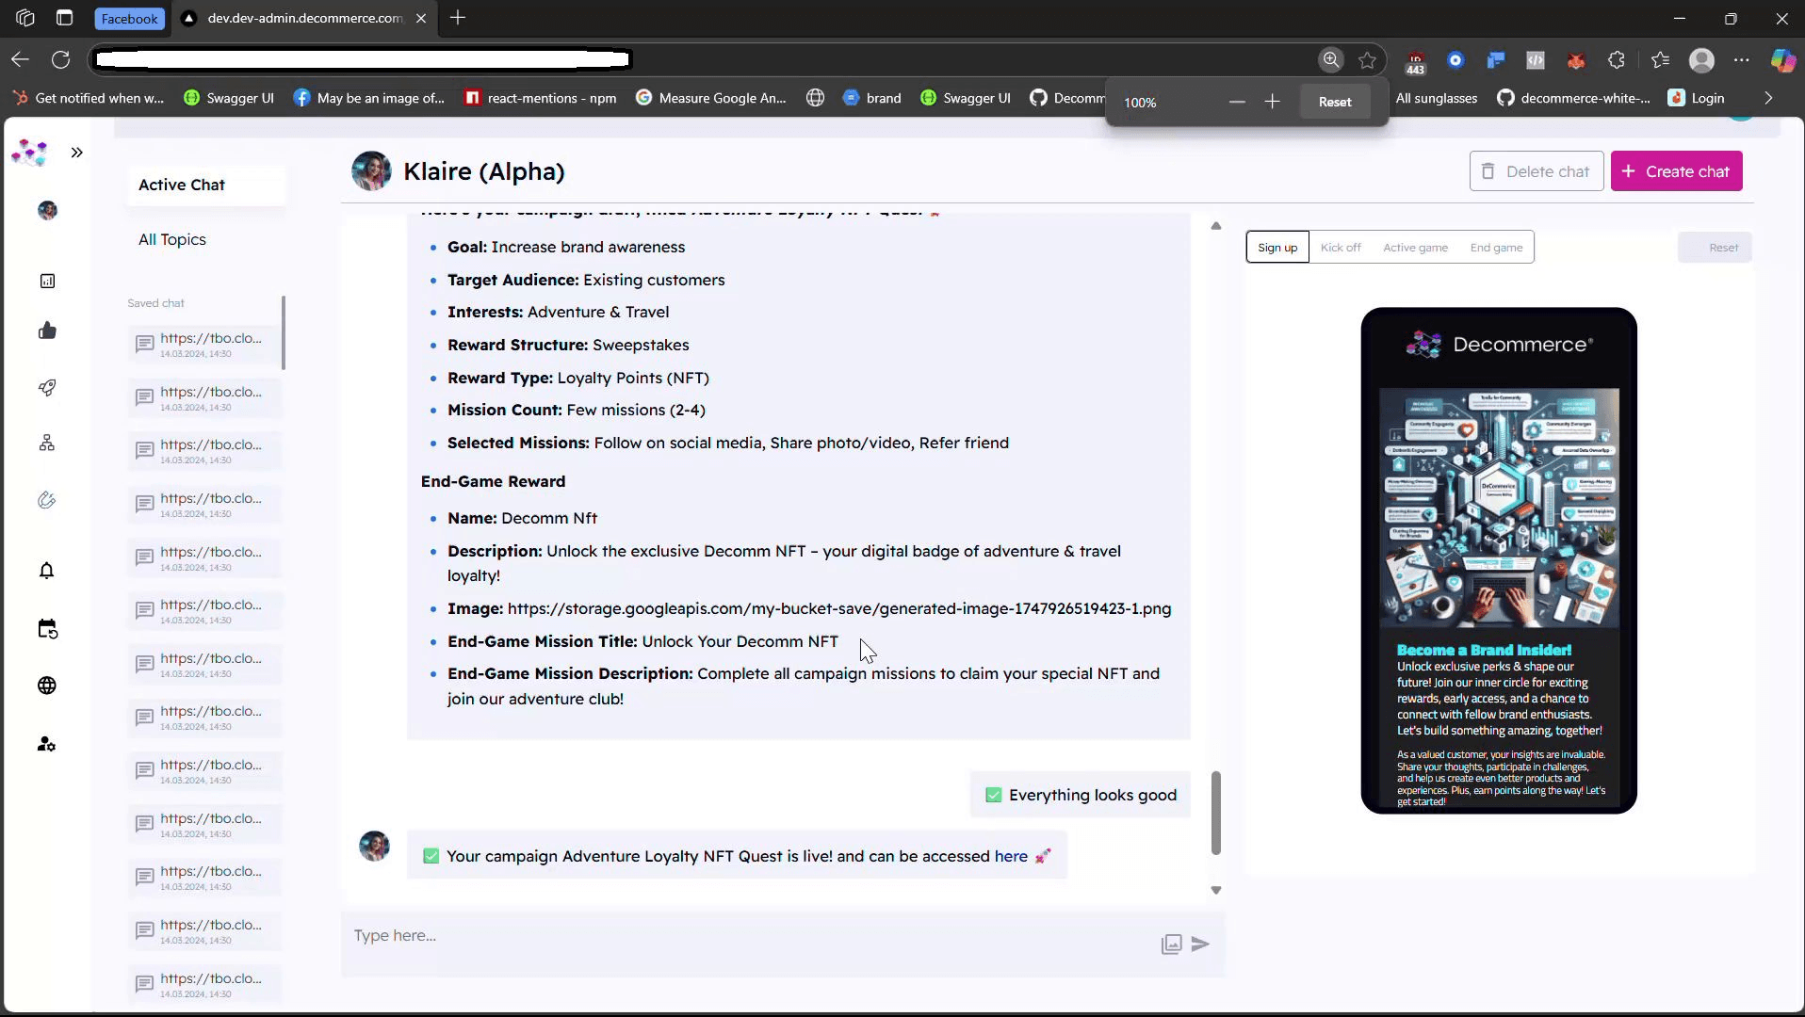Select the dev-admin.decommerce.com browser tab
The image size is (1805, 1017).
304,18
